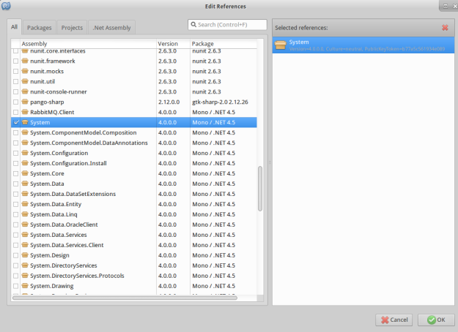Click the System.Data.Services package icon
The image size is (458, 332).
pyautogui.click(x=25, y=235)
